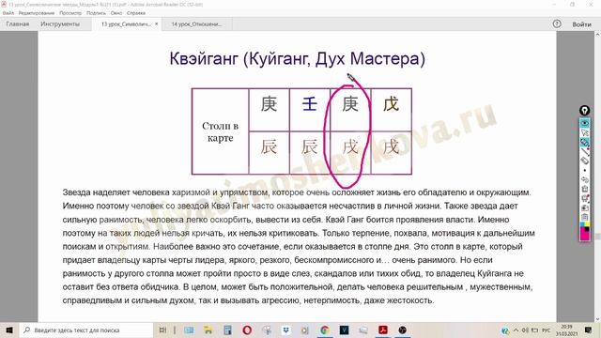Open the Просмотр menu
Viewport: 601px width, 338px height.
70,13
